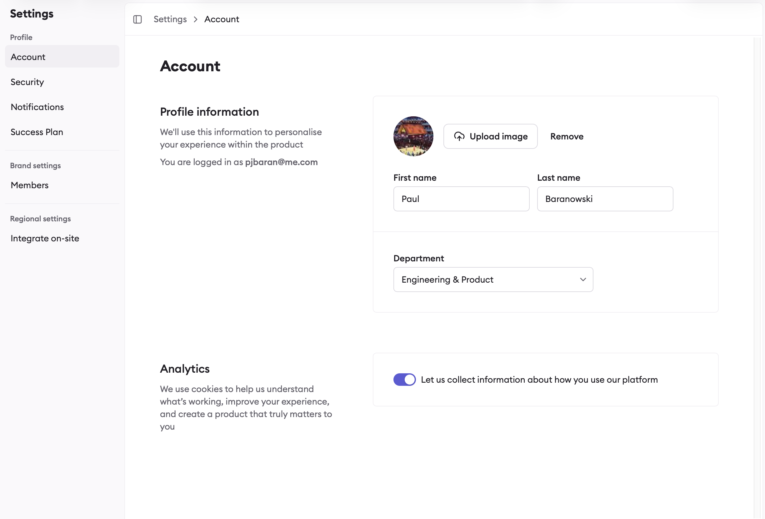765x519 pixels.
Task: Open the Members settings page
Action: 29,185
